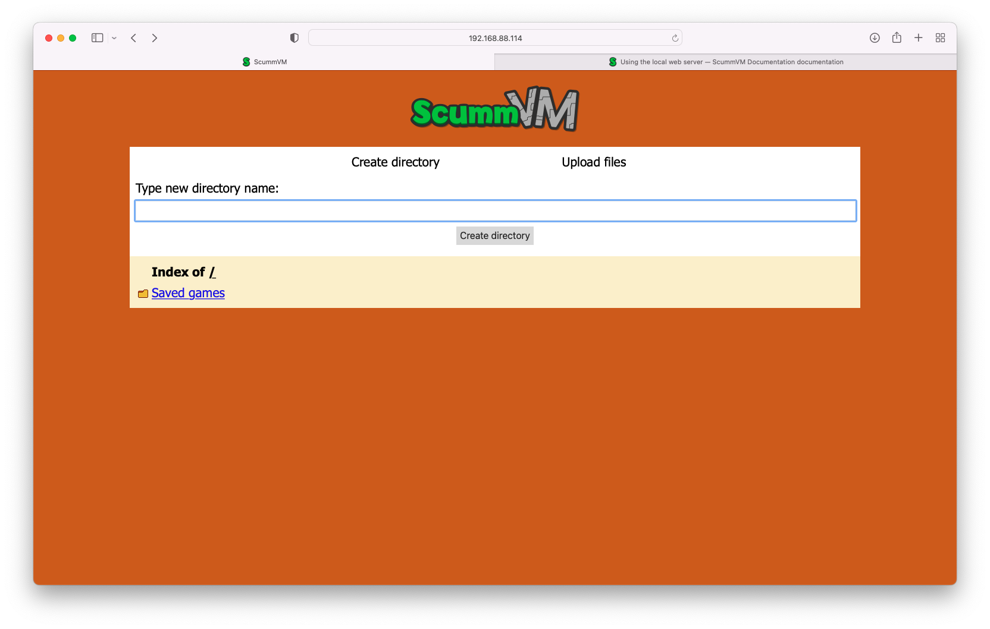Show downloads using the download icon
This screenshot has width=990, height=629.
point(875,38)
